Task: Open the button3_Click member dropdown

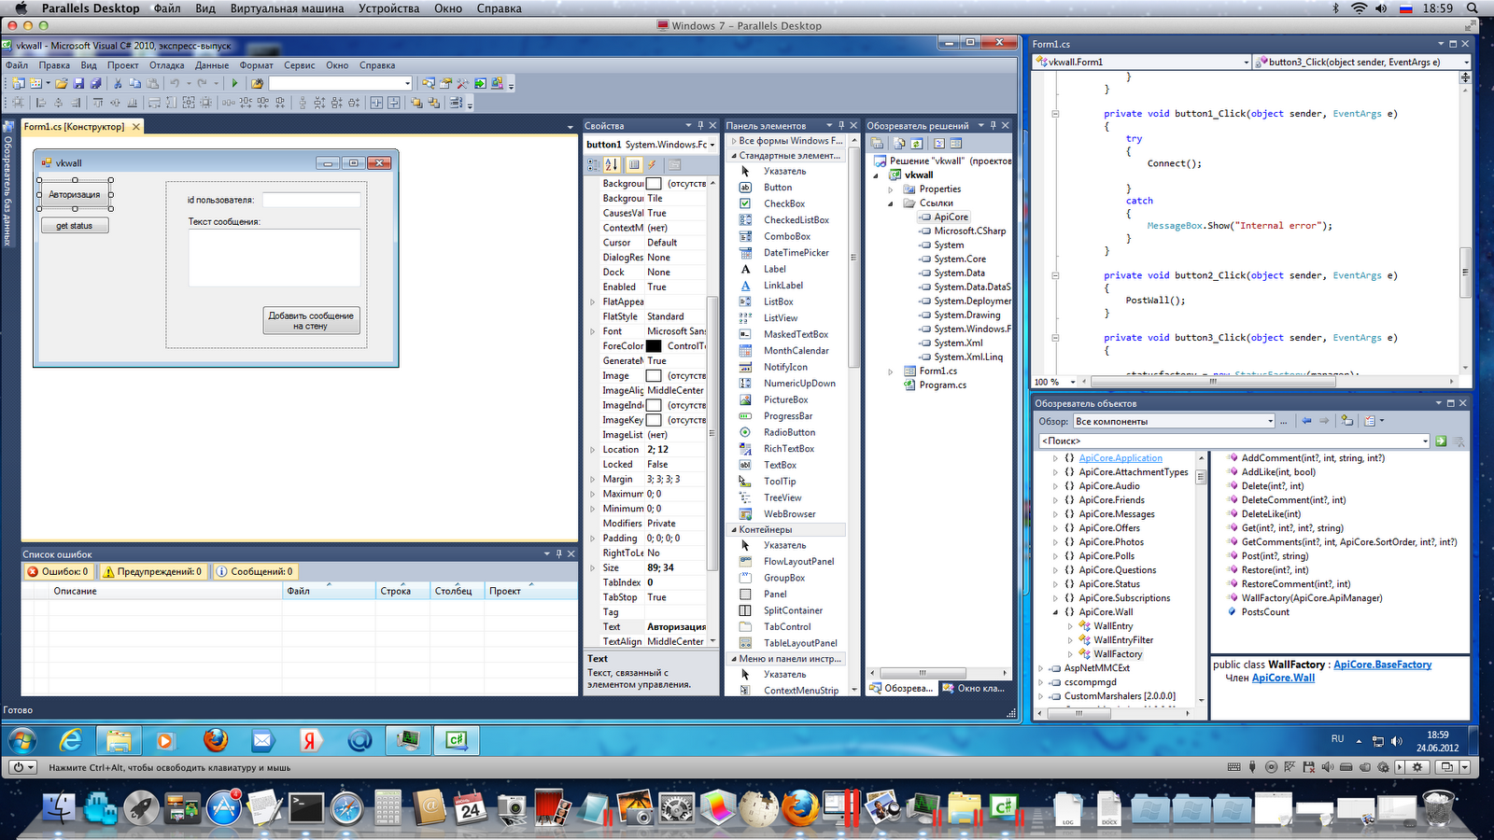Action: [1466, 63]
